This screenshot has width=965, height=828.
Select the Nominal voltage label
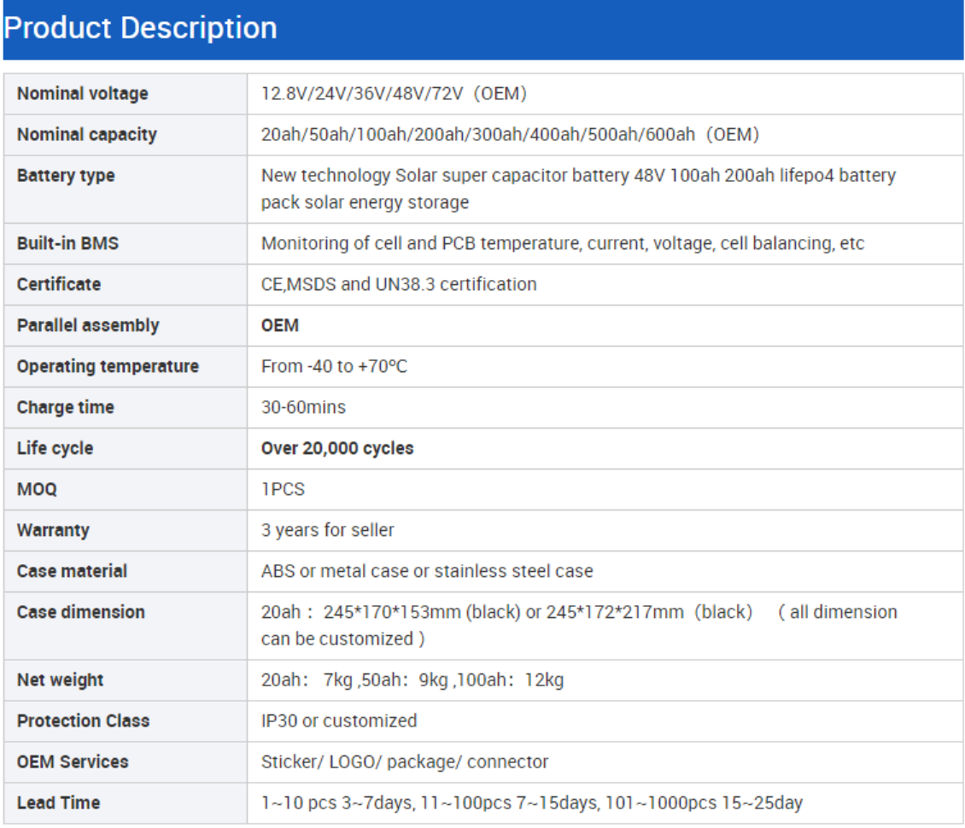[83, 94]
